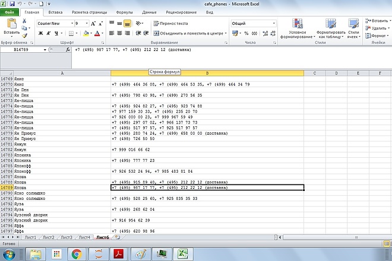The width and height of the screenshot is (392, 261).
Task: Click the accounting currency format icon
Action: pos(235,33)
